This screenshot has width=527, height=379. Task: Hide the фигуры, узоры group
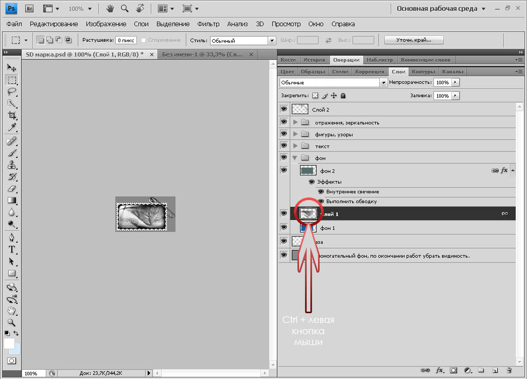(x=284, y=134)
